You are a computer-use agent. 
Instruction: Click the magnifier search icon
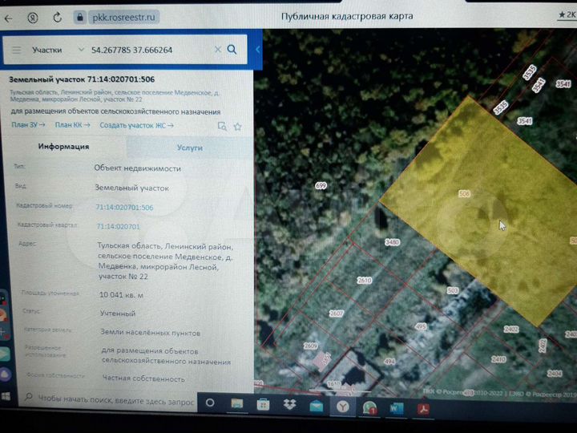pyautogui.click(x=232, y=50)
